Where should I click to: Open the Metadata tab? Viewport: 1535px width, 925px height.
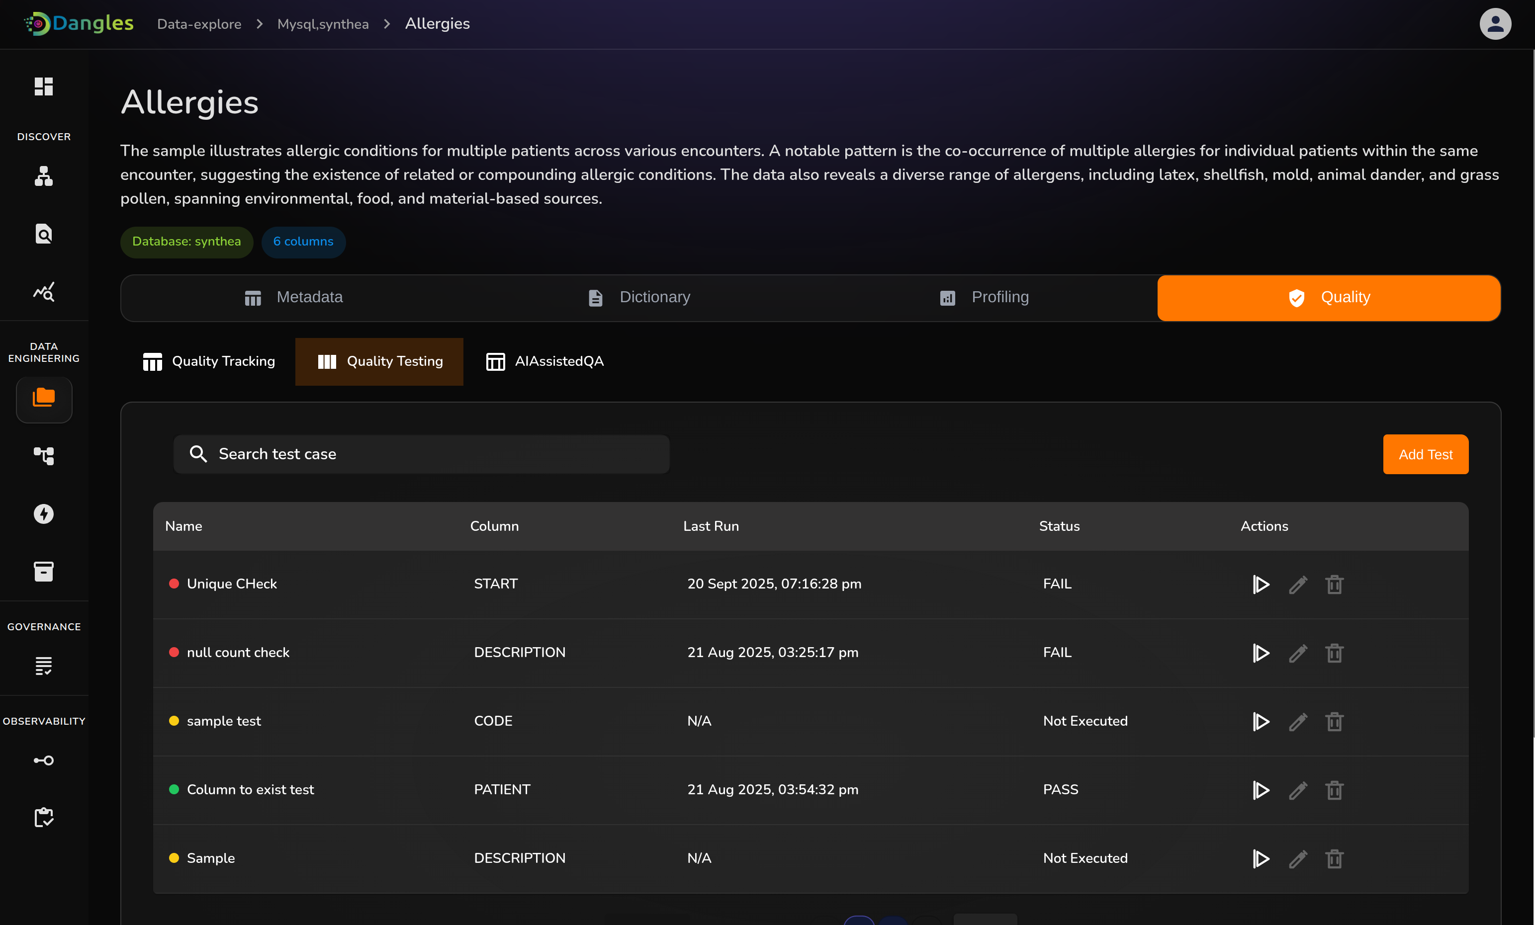[293, 297]
